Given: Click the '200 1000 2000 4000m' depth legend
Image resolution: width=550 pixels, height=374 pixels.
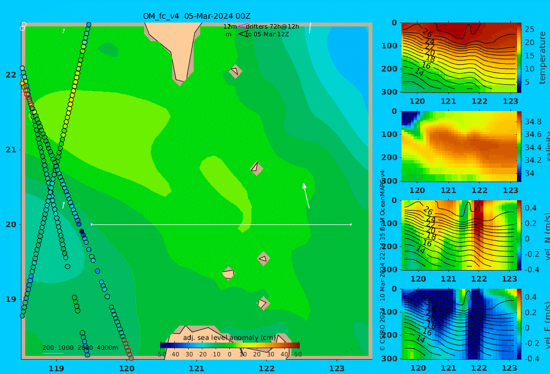Looking at the screenshot, I should point(80,348).
